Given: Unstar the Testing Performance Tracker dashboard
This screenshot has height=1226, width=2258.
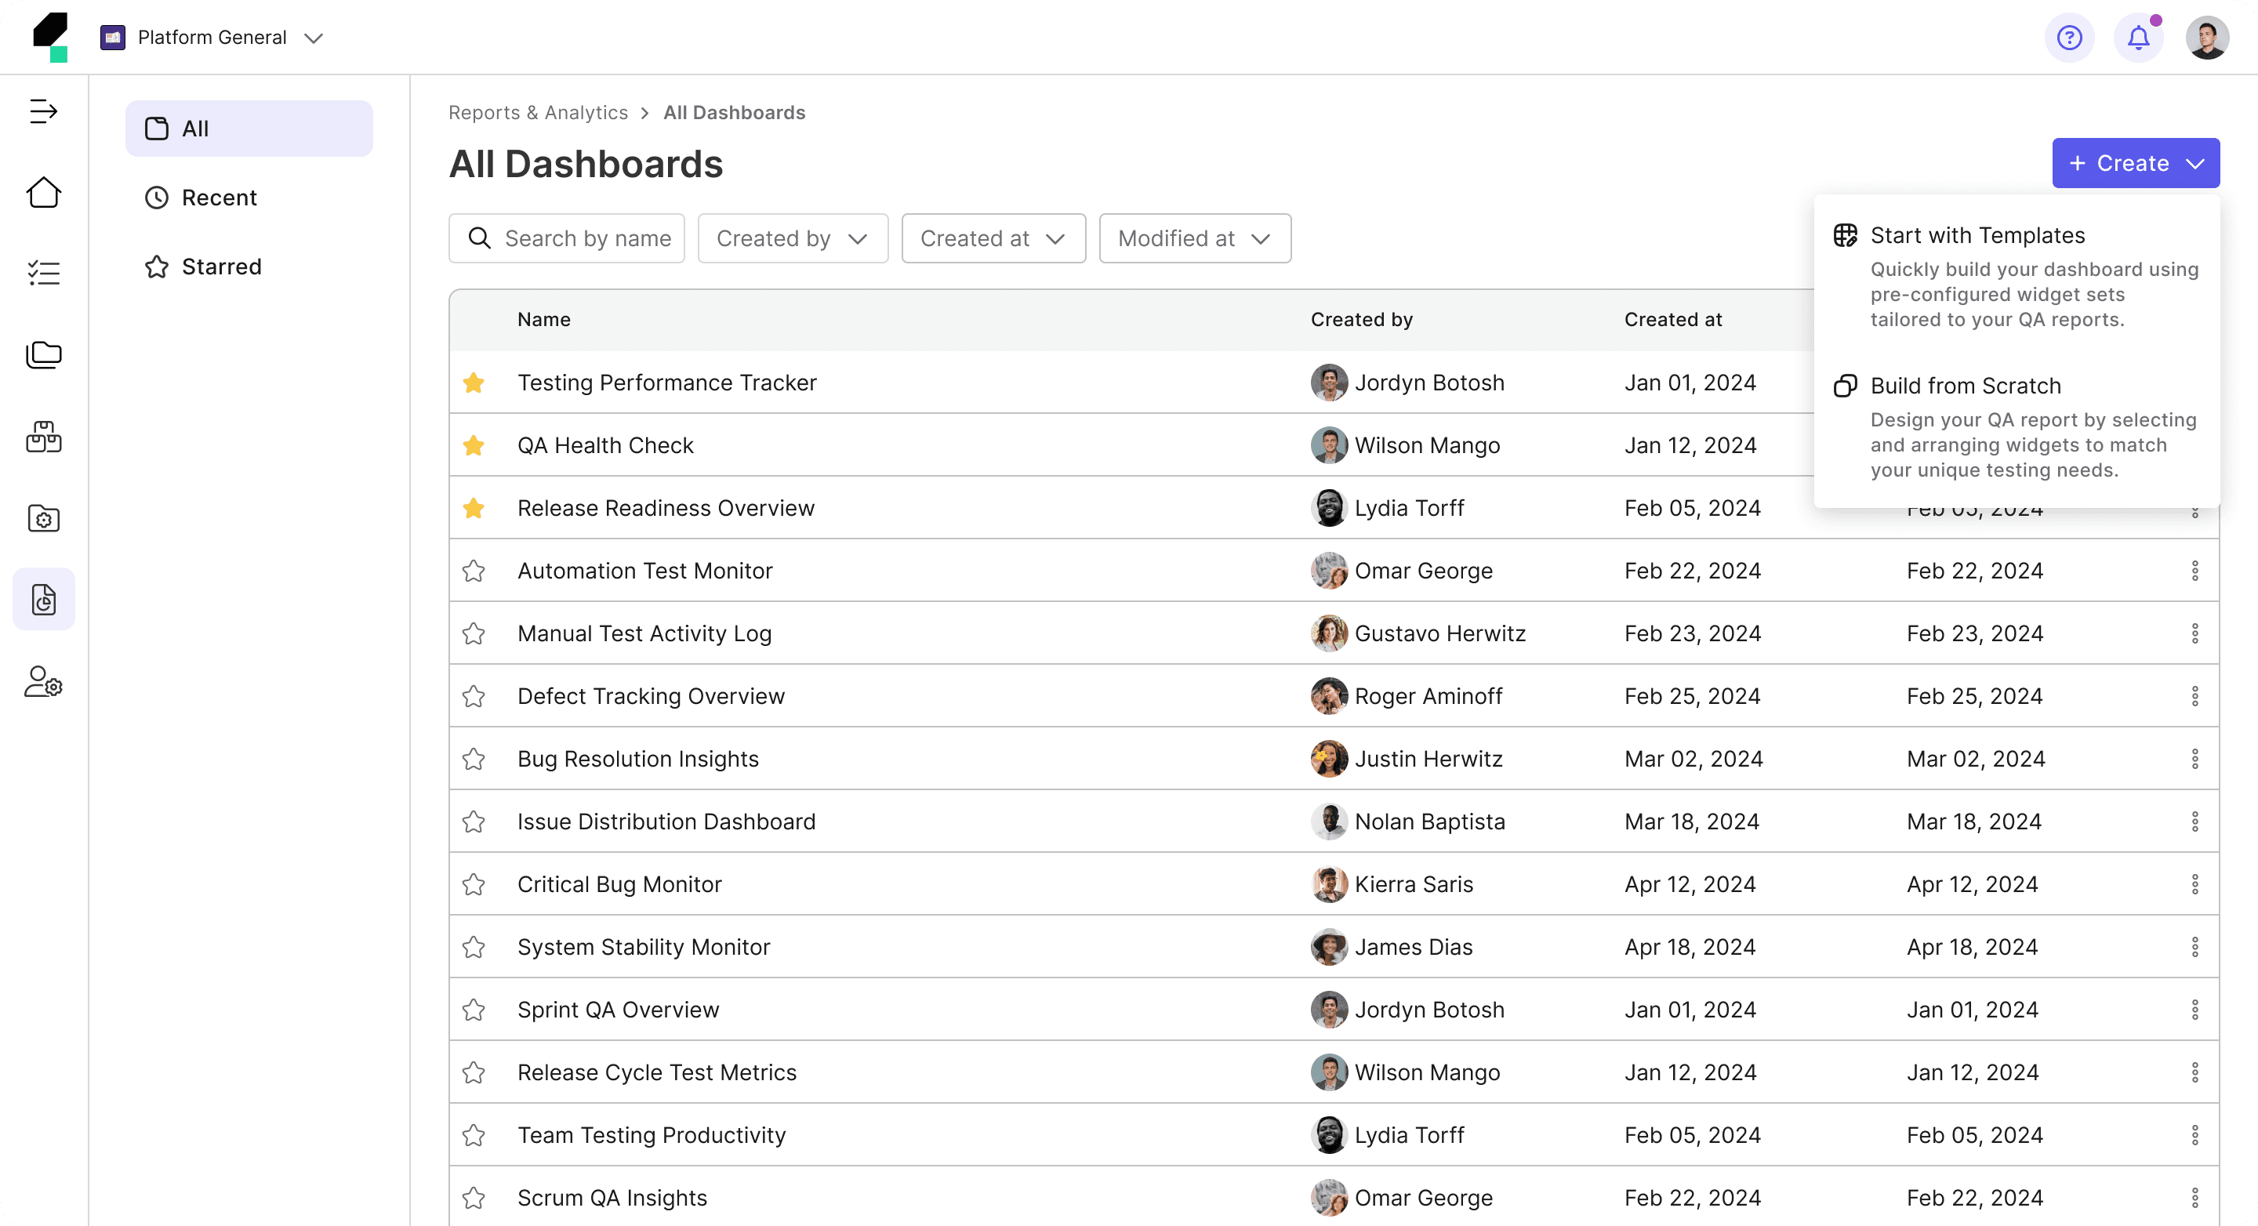Looking at the screenshot, I should (474, 383).
